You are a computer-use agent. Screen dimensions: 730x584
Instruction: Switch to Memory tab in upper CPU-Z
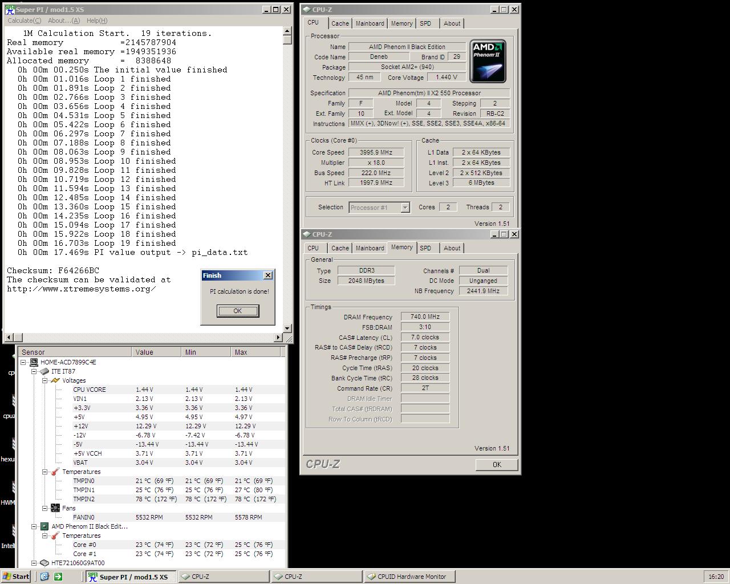point(401,23)
